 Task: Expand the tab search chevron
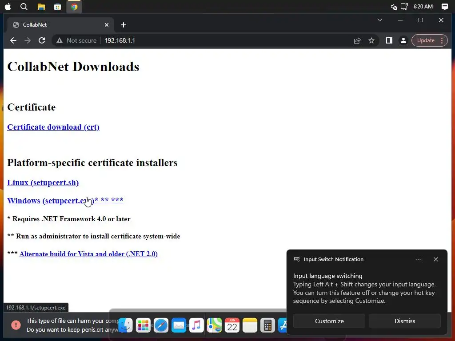click(380, 20)
